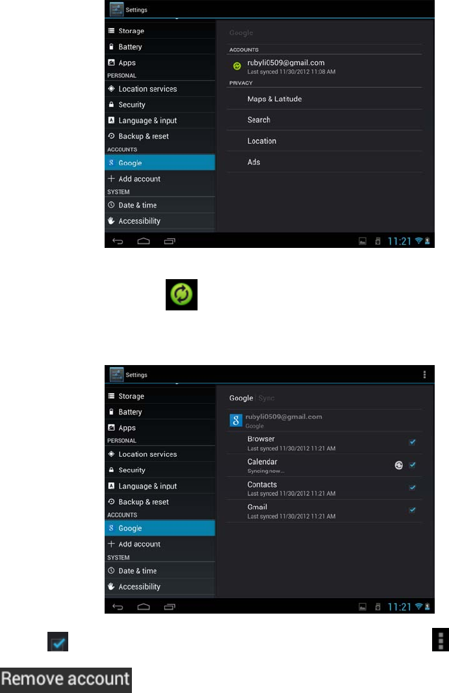Click the Remove account button
The image size is (449, 693).
tap(66, 680)
